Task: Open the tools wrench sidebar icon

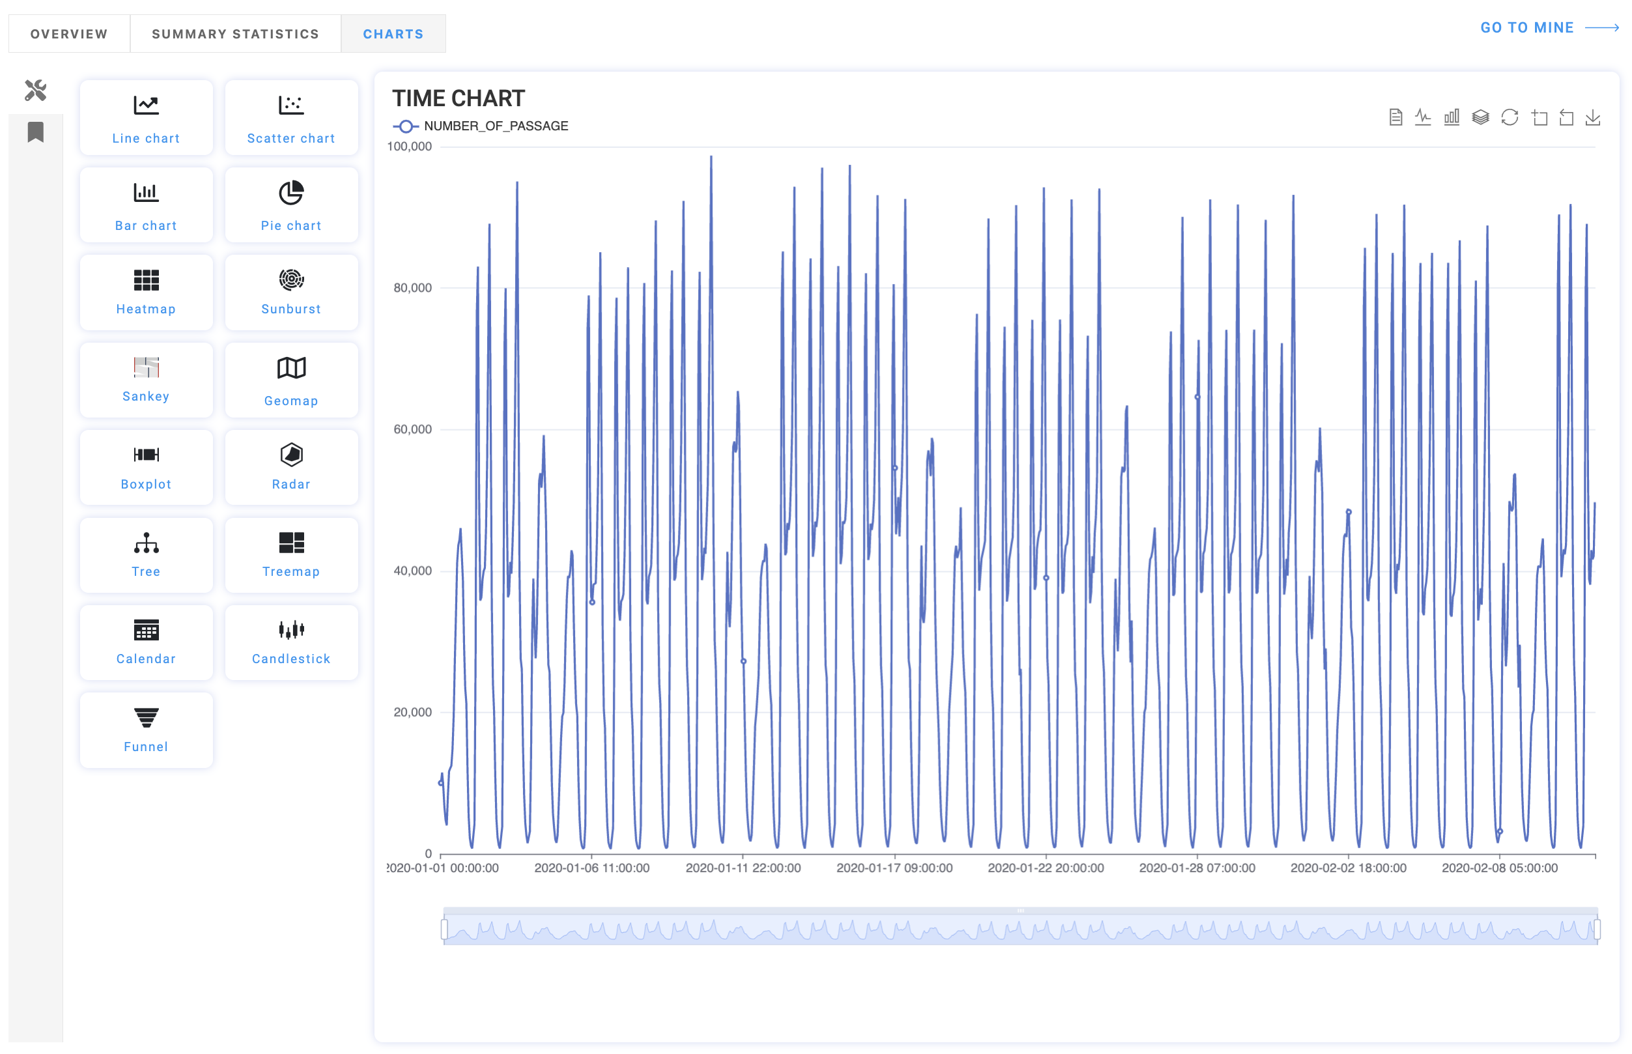Action: [x=36, y=91]
